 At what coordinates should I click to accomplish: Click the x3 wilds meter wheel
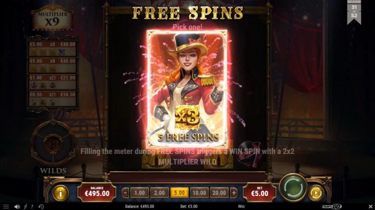pyautogui.click(x=53, y=143)
